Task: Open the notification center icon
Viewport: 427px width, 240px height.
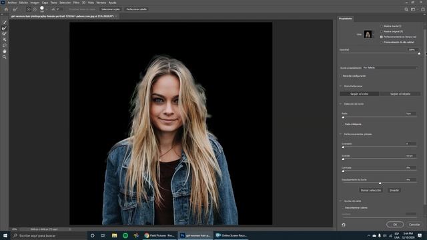Action: click(420, 235)
